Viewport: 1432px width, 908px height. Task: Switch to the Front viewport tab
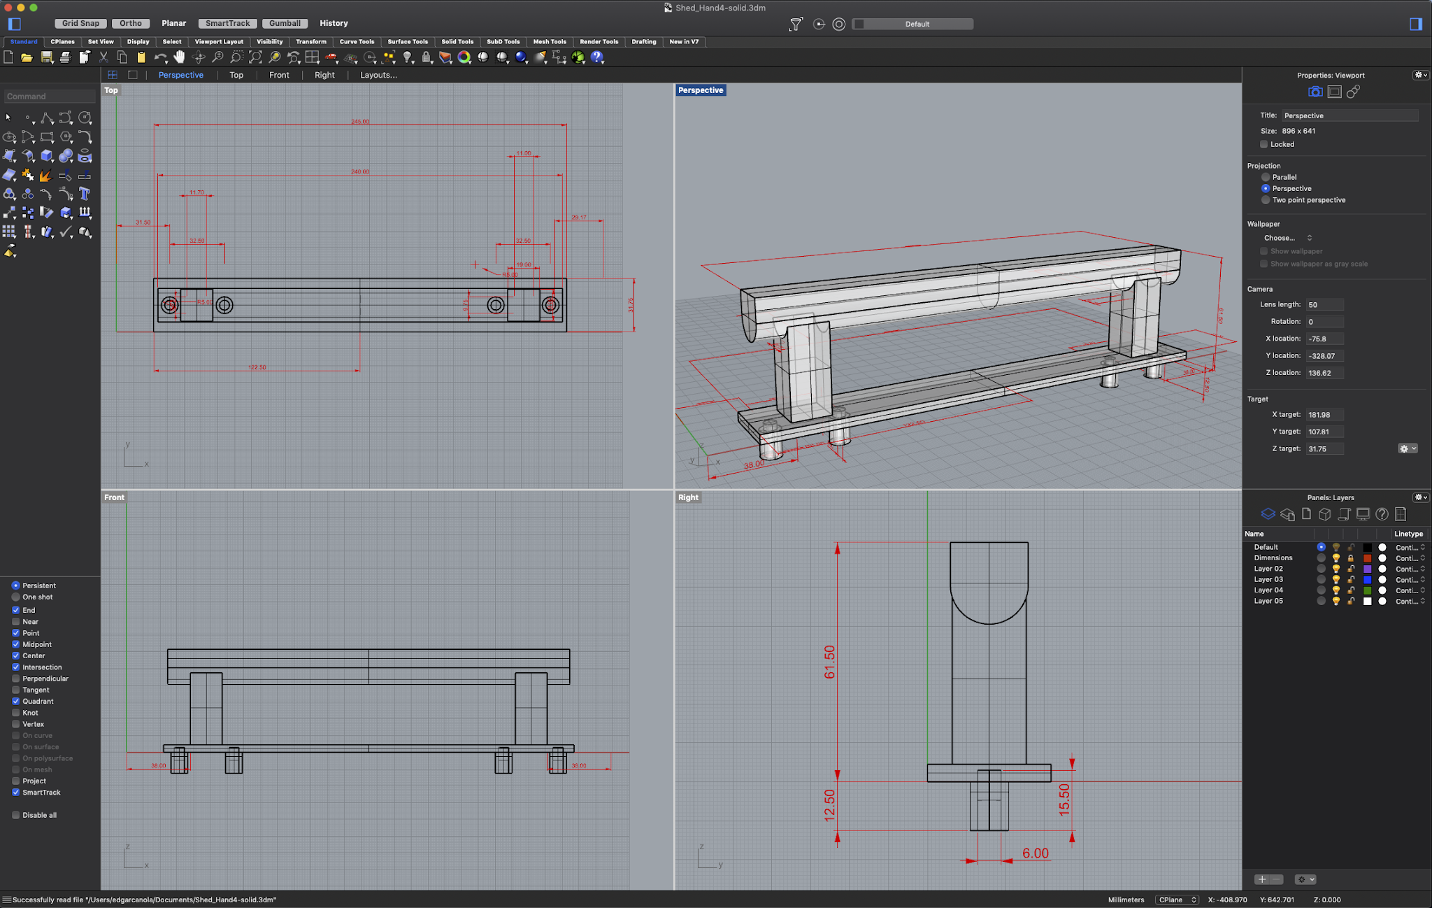pos(279,75)
